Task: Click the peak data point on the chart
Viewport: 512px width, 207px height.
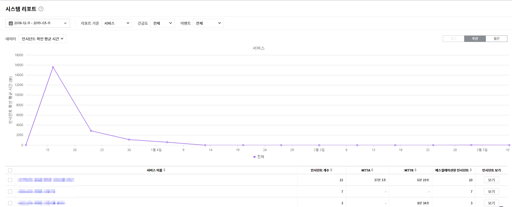Action: pos(53,67)
